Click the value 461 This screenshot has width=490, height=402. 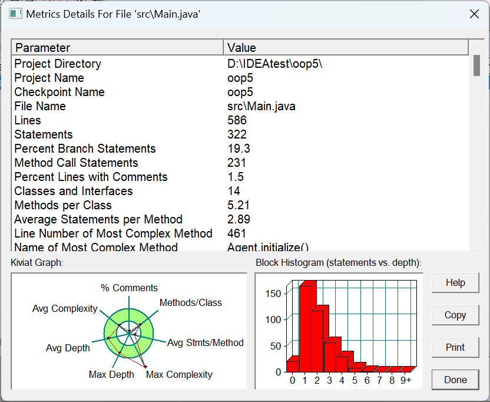click(237, 233)
